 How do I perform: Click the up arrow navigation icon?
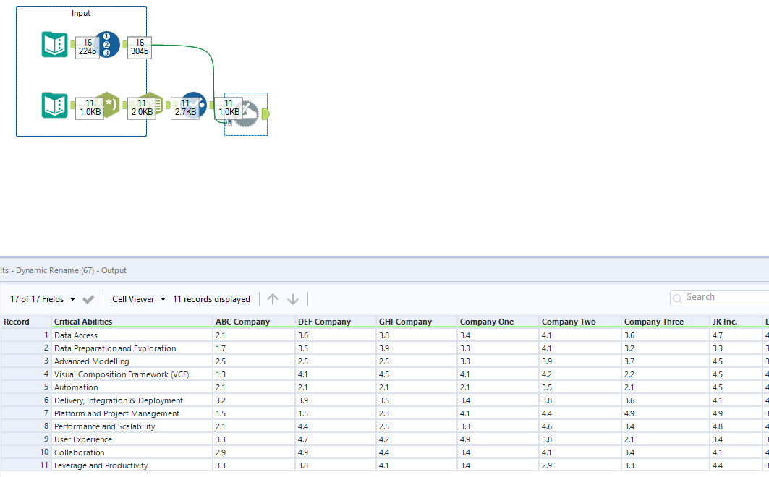[273, 298]
